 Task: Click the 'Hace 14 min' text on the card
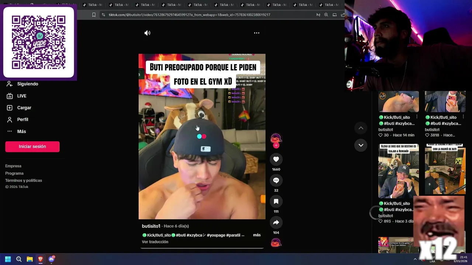pyautogui.click(x=403, y=135)
